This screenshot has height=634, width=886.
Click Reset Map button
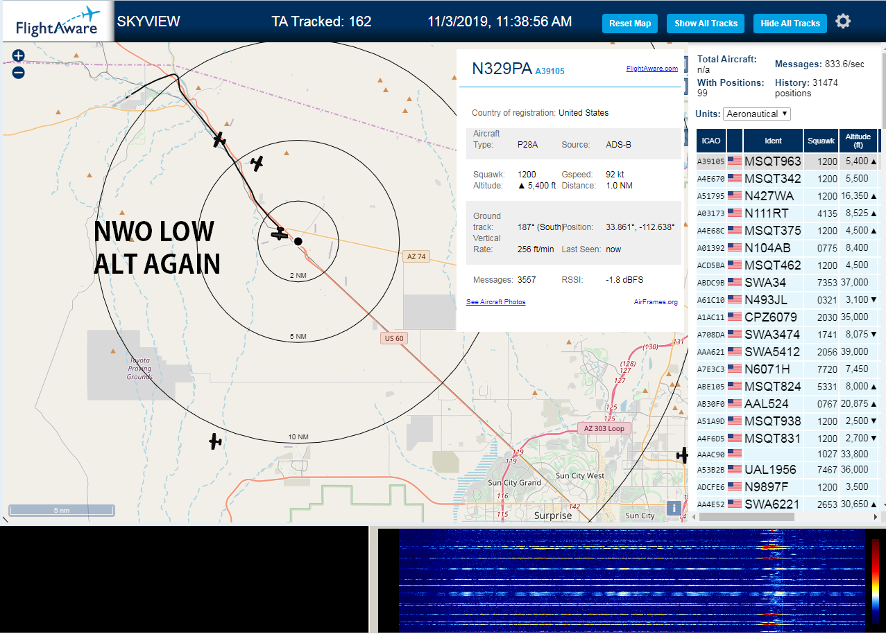click(630, 24)
